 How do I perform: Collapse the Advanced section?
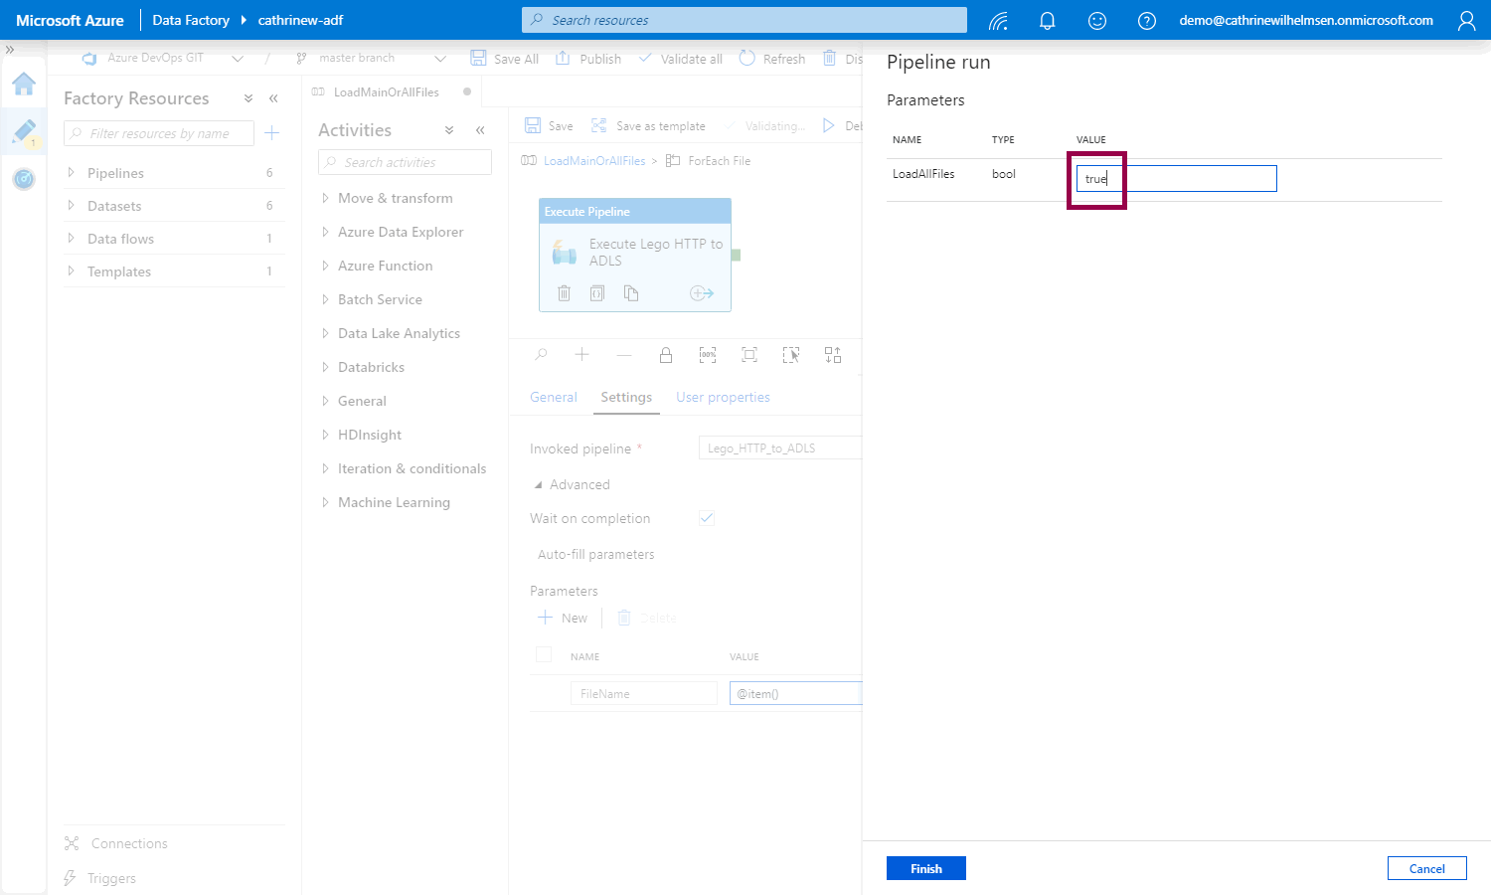[539, 485]
